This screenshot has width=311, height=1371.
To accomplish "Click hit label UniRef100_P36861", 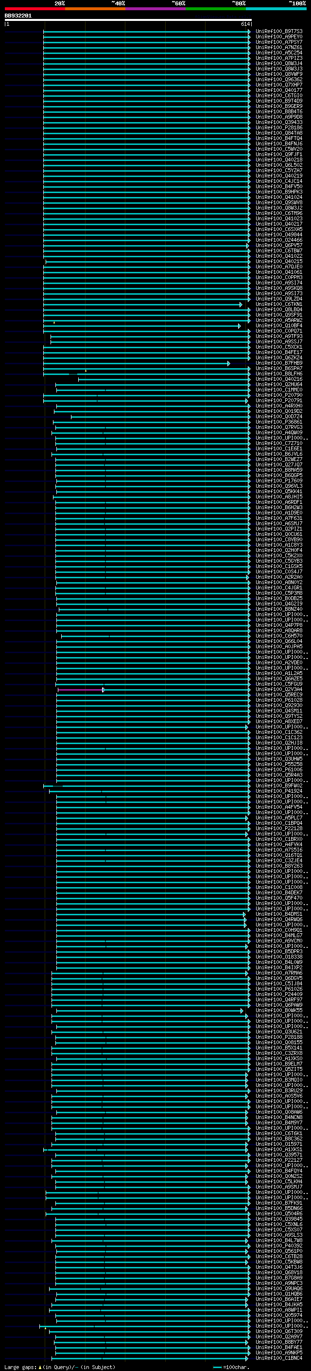I will coord(278,422).
